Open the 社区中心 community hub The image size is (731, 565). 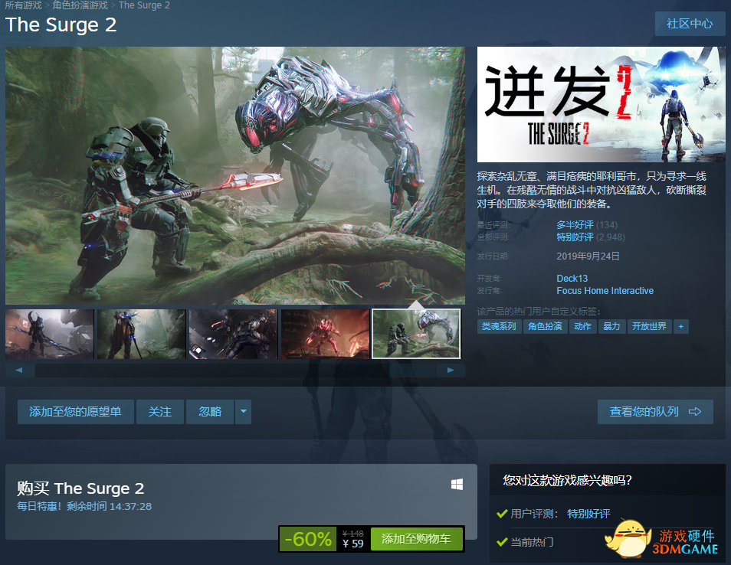(x=690, y=24)
